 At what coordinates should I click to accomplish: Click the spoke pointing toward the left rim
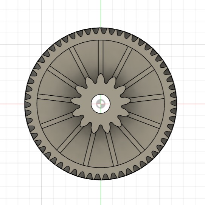click(x=54, y=98)
